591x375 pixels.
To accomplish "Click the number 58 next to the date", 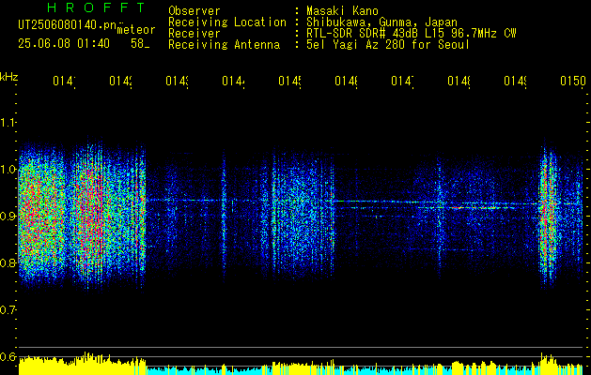I will [x=137, y=44].
